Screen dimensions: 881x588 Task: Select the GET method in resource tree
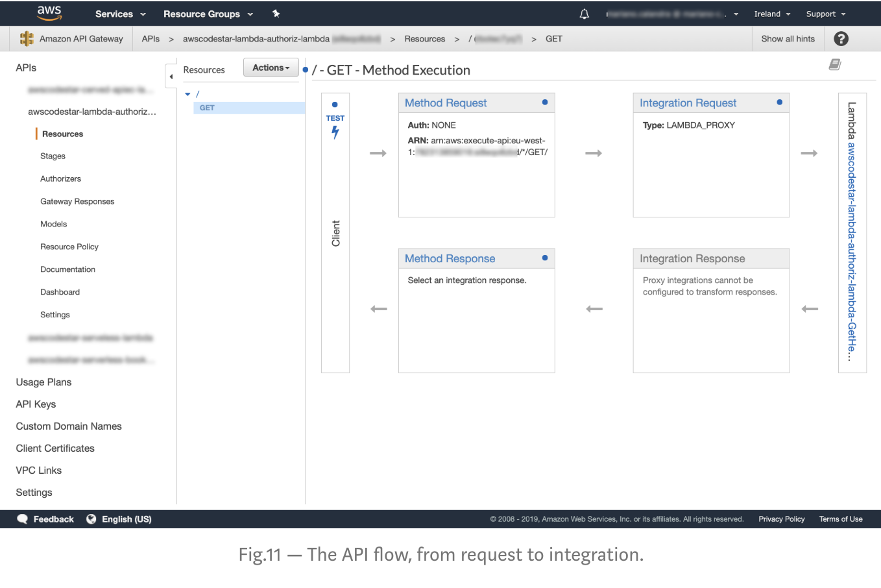(x=249, y=108)
